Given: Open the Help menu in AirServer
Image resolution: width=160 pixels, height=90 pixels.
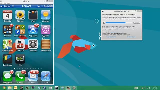Looking at the screenshot, I should coord(9,3).
